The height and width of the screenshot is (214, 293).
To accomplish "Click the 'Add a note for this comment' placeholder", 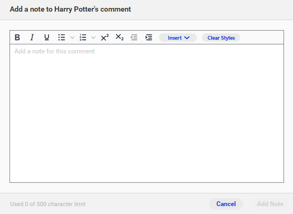I will [x=54, y=51].
